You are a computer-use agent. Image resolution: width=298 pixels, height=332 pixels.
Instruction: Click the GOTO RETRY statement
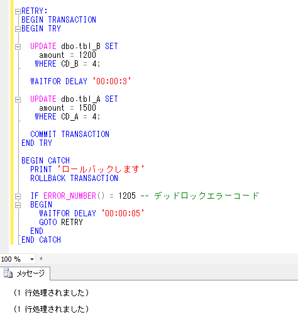[61, 222]
